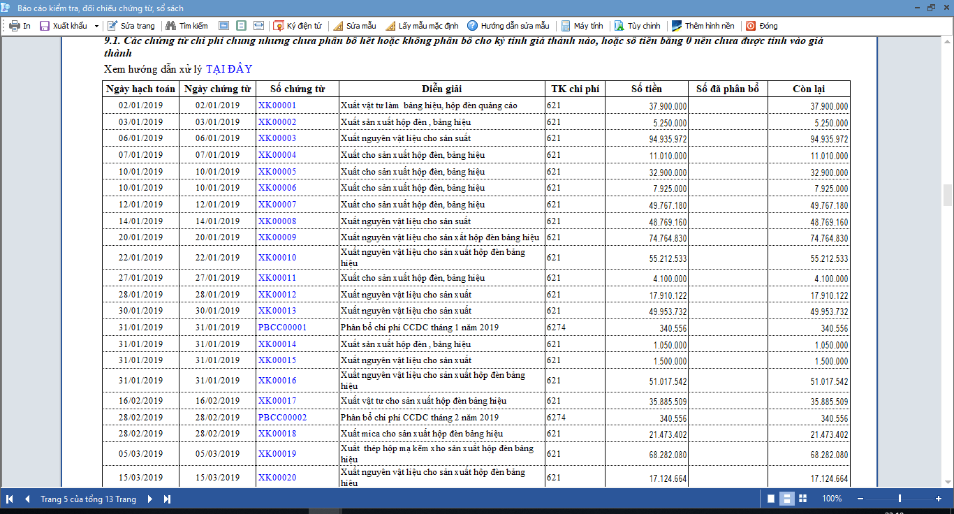Click Diễn giải column header
Image resolution: width=954 pixels, height=514 pixels.
pos(441,89)
